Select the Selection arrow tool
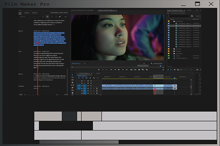The width and height of the screenshot is (220, 146). pos(72,75)
